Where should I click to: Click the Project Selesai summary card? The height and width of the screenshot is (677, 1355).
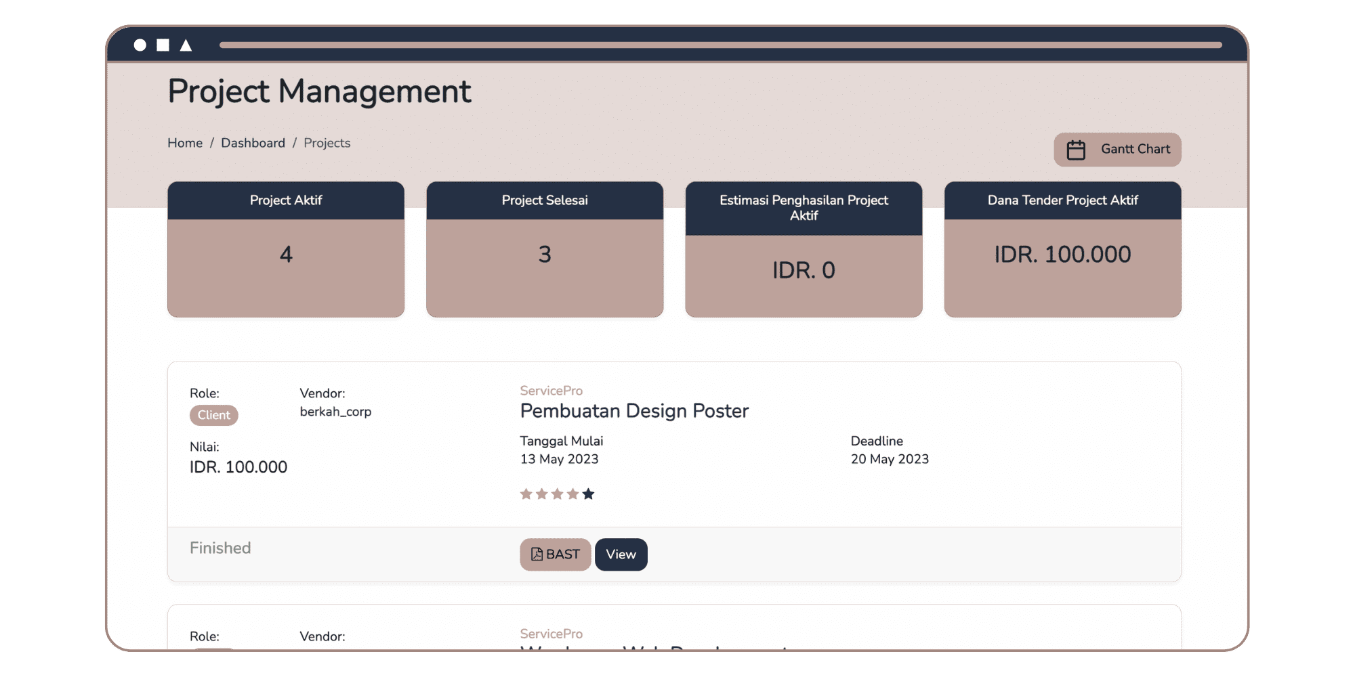tap(545, 249)
